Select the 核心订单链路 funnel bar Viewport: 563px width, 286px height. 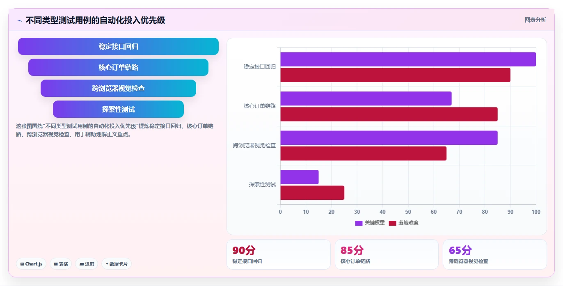[x=118, y=67]
